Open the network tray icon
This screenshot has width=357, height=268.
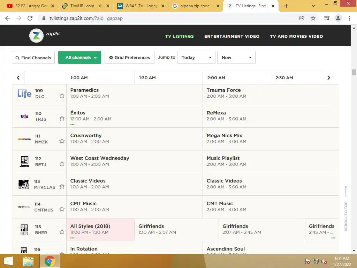tap(316, 261)
